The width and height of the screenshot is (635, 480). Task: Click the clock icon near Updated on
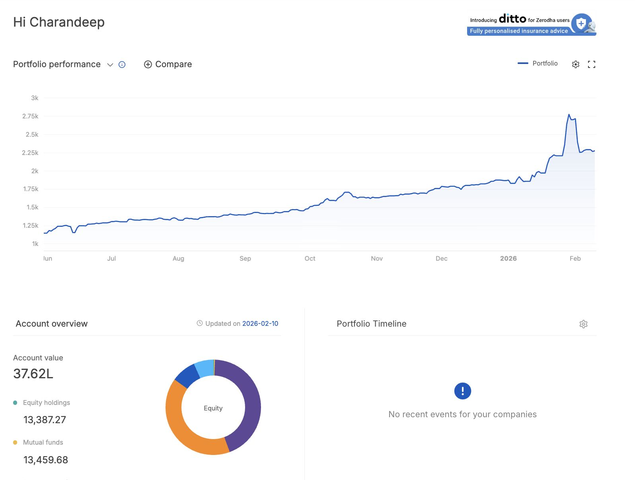(200, 323)
